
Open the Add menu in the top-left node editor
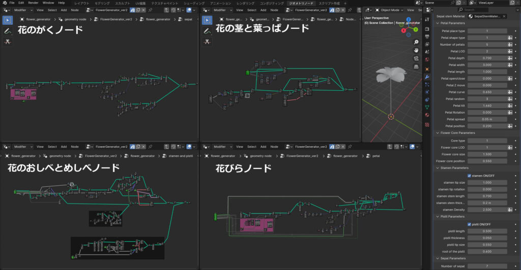pyautogui.click(x=64, y=10)
